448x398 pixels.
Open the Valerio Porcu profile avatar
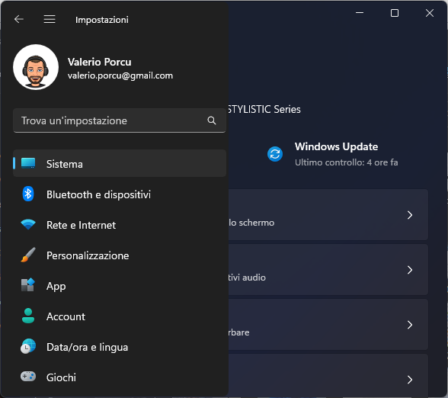coord(36,67)
